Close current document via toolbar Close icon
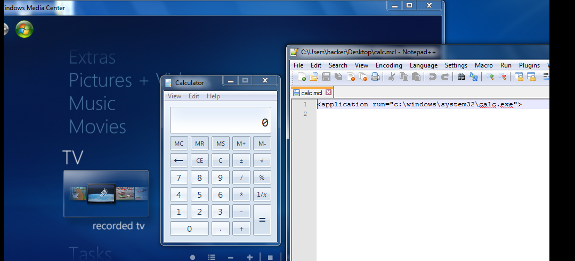The image size is (575, 261). pos(351,77)
